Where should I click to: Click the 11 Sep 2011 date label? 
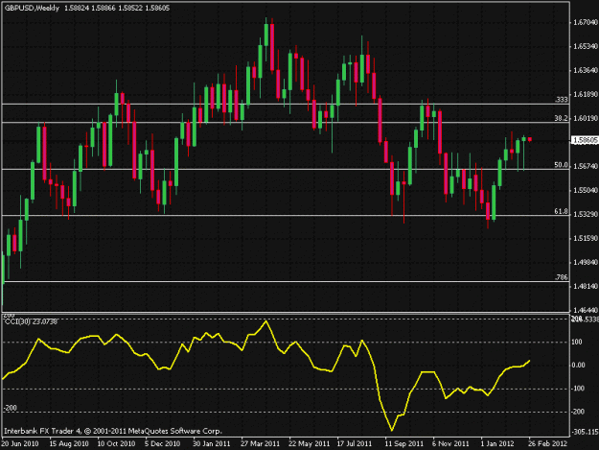tap(403, 443)
